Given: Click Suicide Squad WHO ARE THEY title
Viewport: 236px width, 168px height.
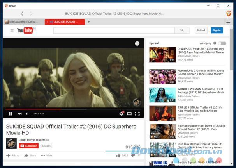Looking at the screenshot, I should tap(199, 163).
